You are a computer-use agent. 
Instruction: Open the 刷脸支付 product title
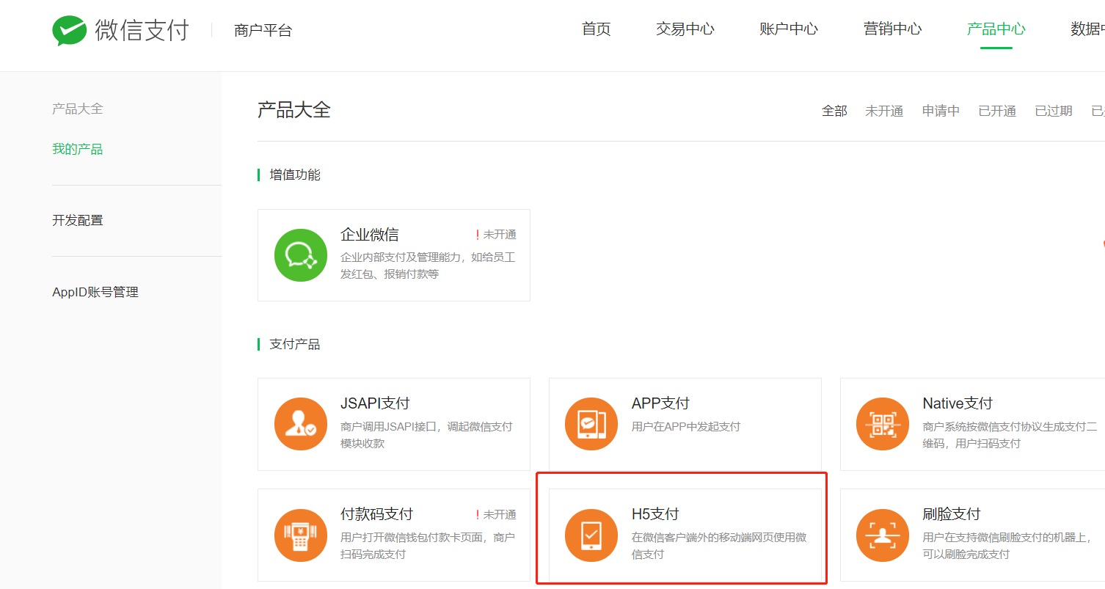click(951, 514)
